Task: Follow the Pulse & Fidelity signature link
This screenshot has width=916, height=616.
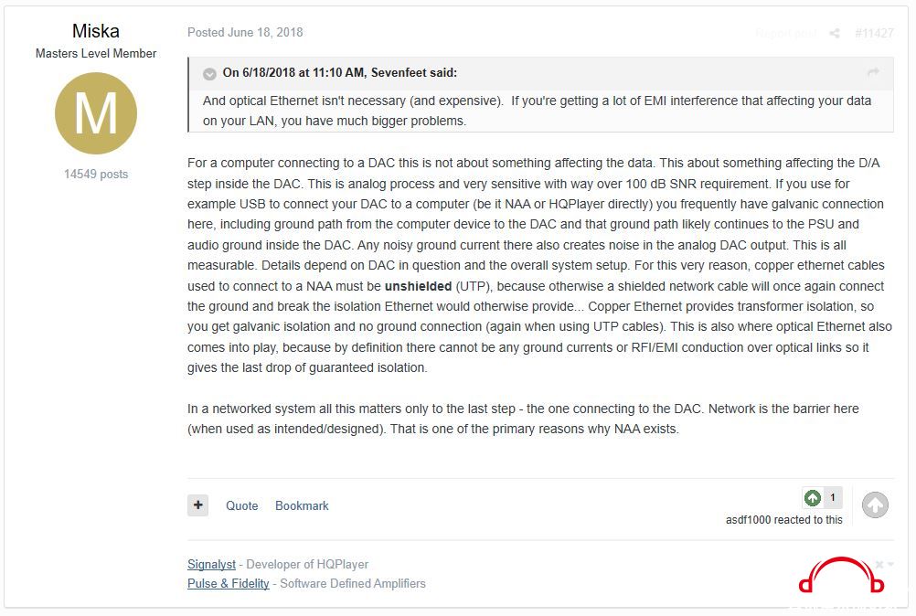Action: (229, 583)
